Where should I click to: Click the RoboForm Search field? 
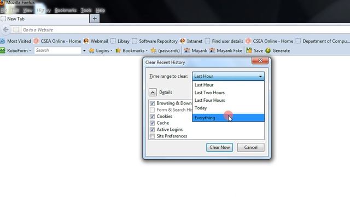[57, 50]
